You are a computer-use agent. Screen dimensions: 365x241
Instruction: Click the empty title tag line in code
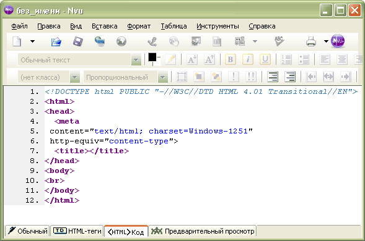click(x=92, y=151)
